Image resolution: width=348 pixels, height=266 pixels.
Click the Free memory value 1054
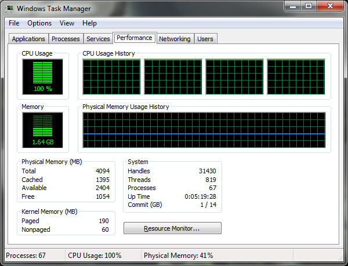click(x=103, y=196)
